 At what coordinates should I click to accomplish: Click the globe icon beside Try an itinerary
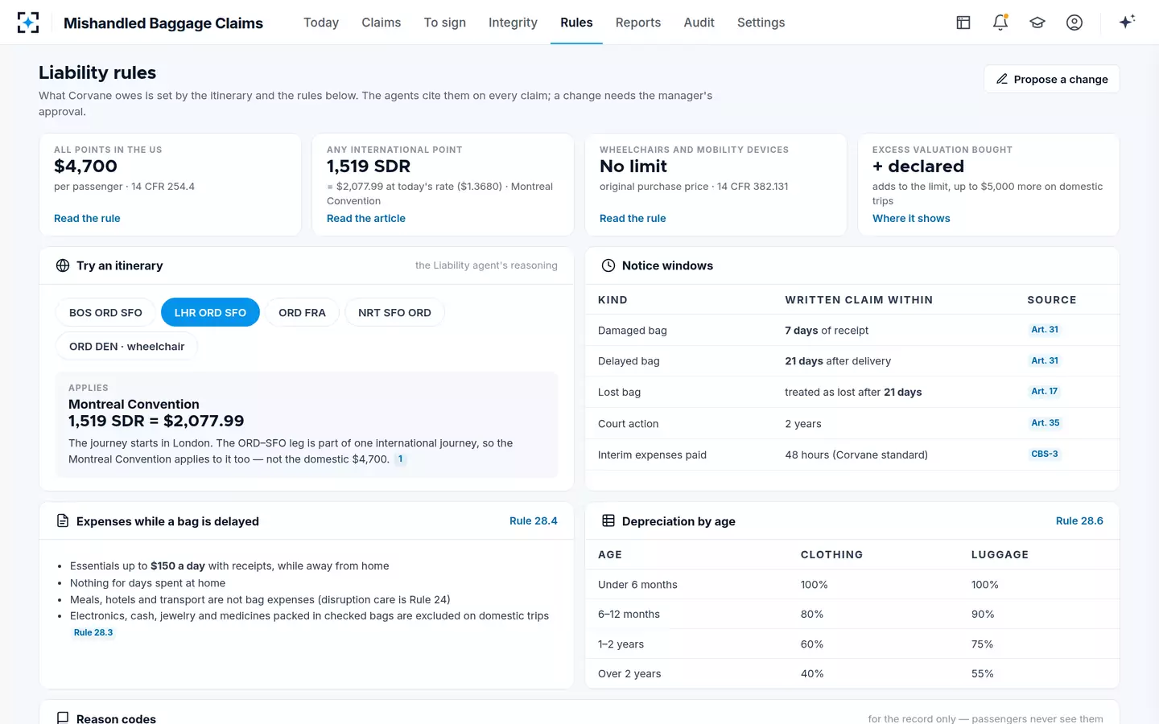[x=63, y=265]
